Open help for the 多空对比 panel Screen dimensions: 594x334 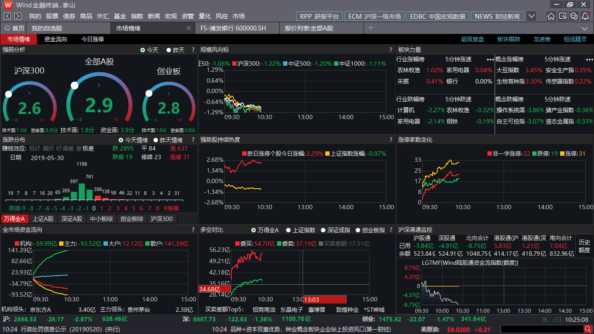(391, 230)
